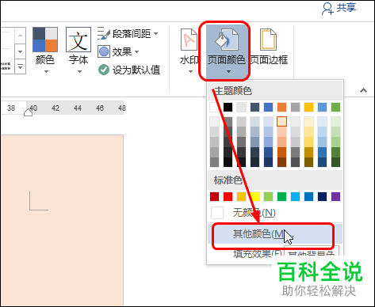The image size is (375, 307).
Task: Select white theme color swatch
Action: [214, 108]
